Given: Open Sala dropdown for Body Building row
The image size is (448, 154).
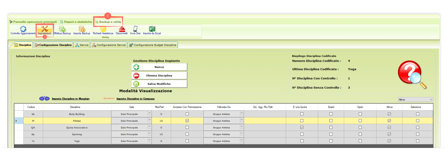Looking at the screenshot, I should coord(149,113).
